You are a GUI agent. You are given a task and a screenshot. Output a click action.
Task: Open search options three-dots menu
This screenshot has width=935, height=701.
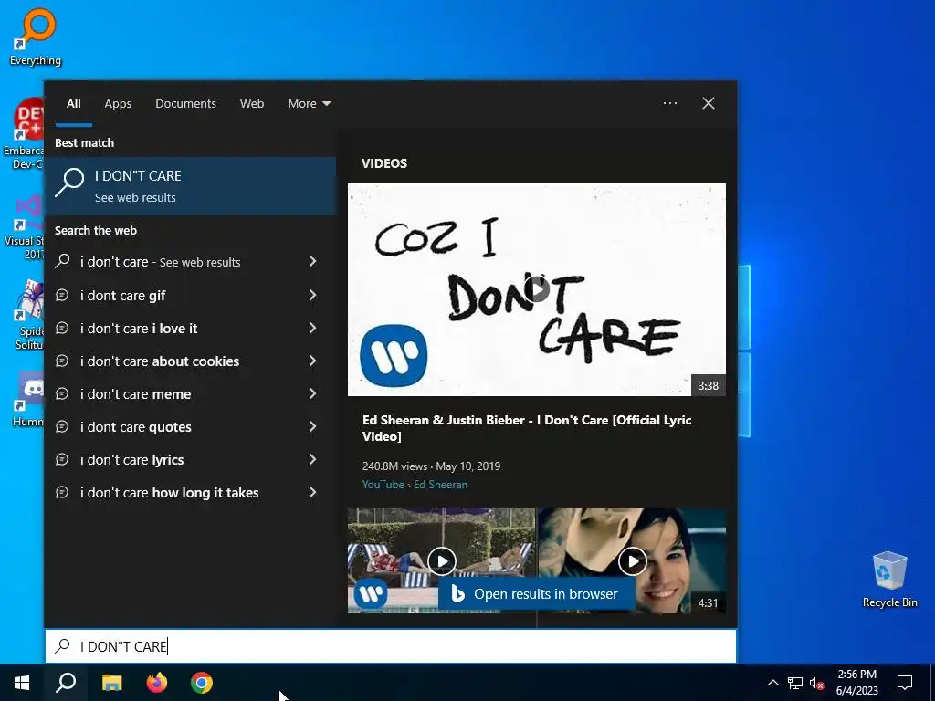pyautogui.click(x=670, y=103)
